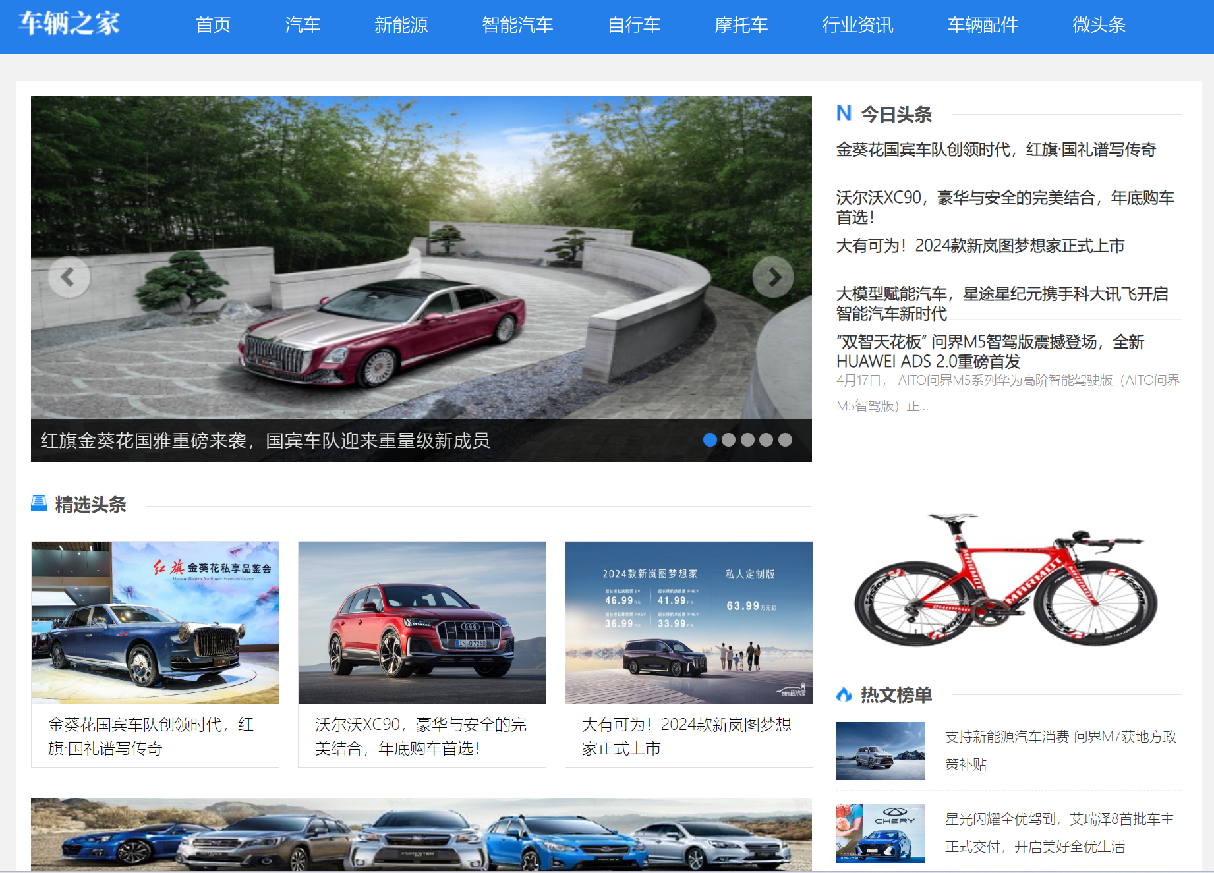Go to previous carousel slide arrow

69,277
